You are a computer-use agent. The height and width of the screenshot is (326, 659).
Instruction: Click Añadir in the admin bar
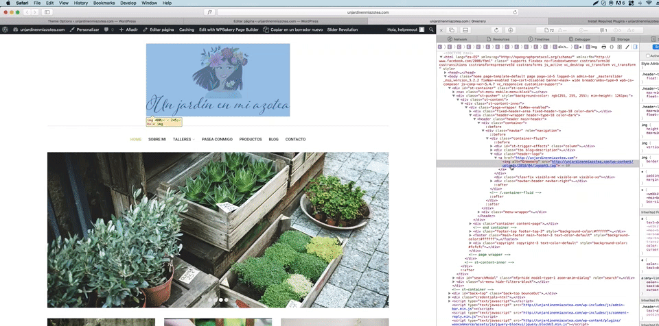coord(128,29)
